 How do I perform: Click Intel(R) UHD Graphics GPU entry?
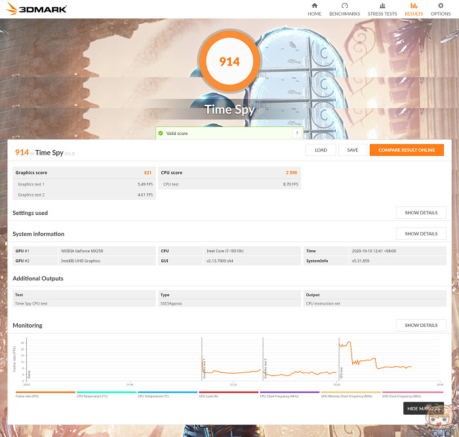[x=81, y=261]
